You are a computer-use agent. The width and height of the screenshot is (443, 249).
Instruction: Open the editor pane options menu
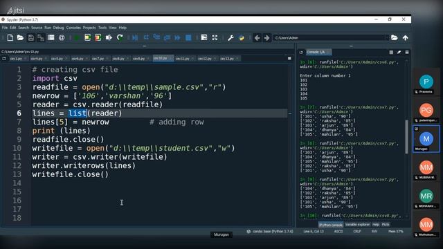pyautogui.click(x=289, y=58)
